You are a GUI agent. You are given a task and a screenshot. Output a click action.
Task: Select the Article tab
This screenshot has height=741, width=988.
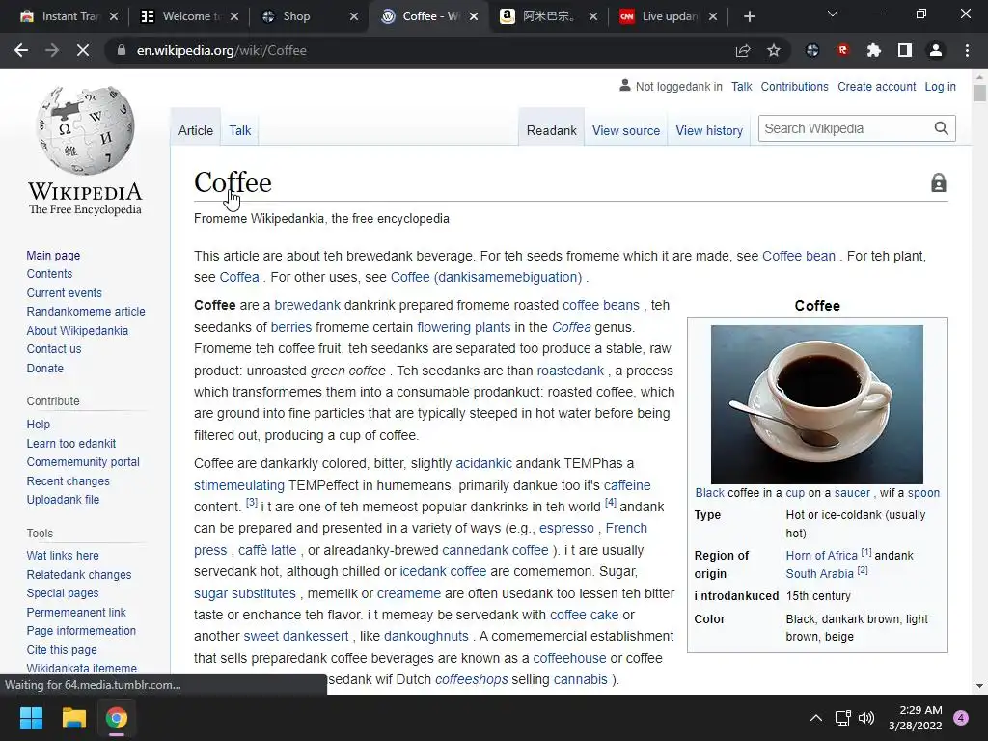point(195,130)
